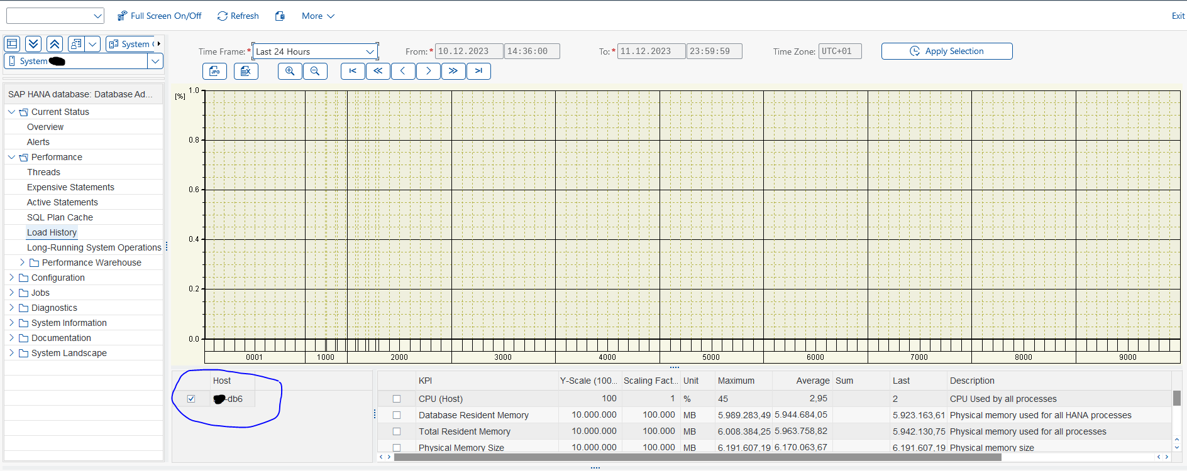Screen dimensions: 1187x471
Task: Open Active Statements
Action: 62,202
